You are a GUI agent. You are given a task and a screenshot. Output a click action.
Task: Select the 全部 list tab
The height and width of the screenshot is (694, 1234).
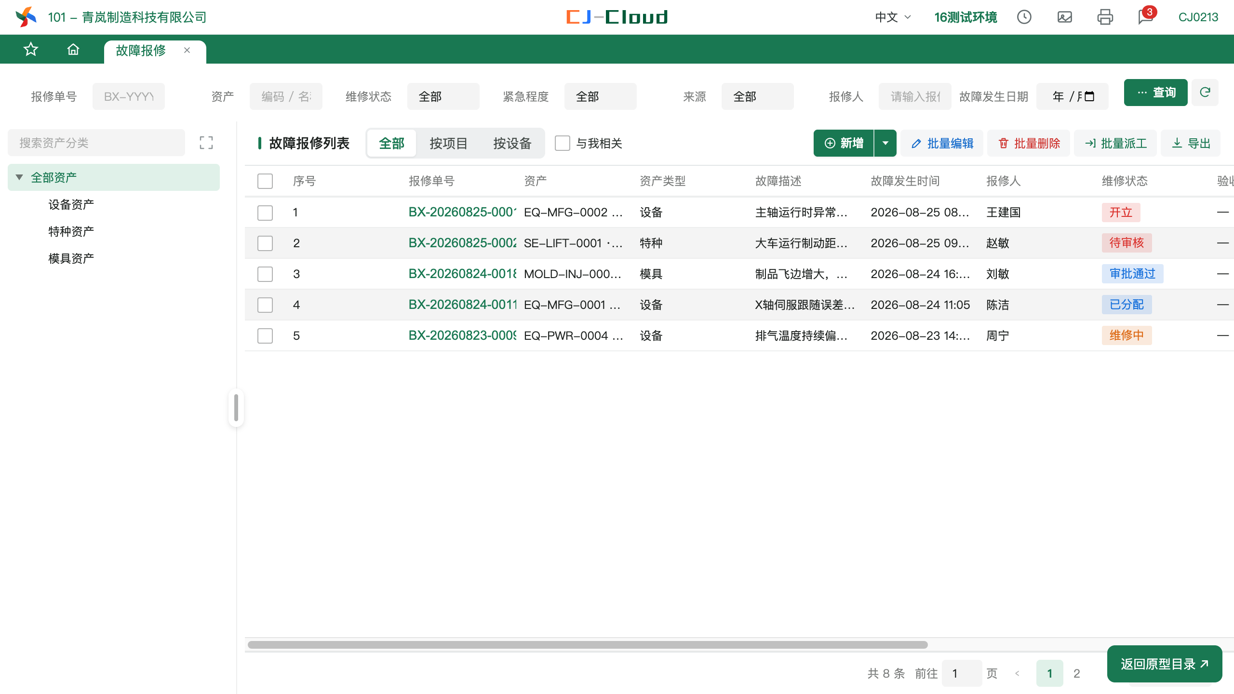391,143
